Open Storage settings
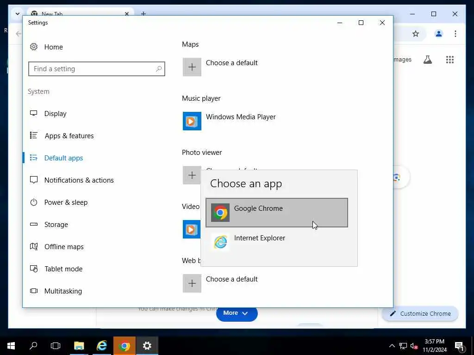 [56, 225]
